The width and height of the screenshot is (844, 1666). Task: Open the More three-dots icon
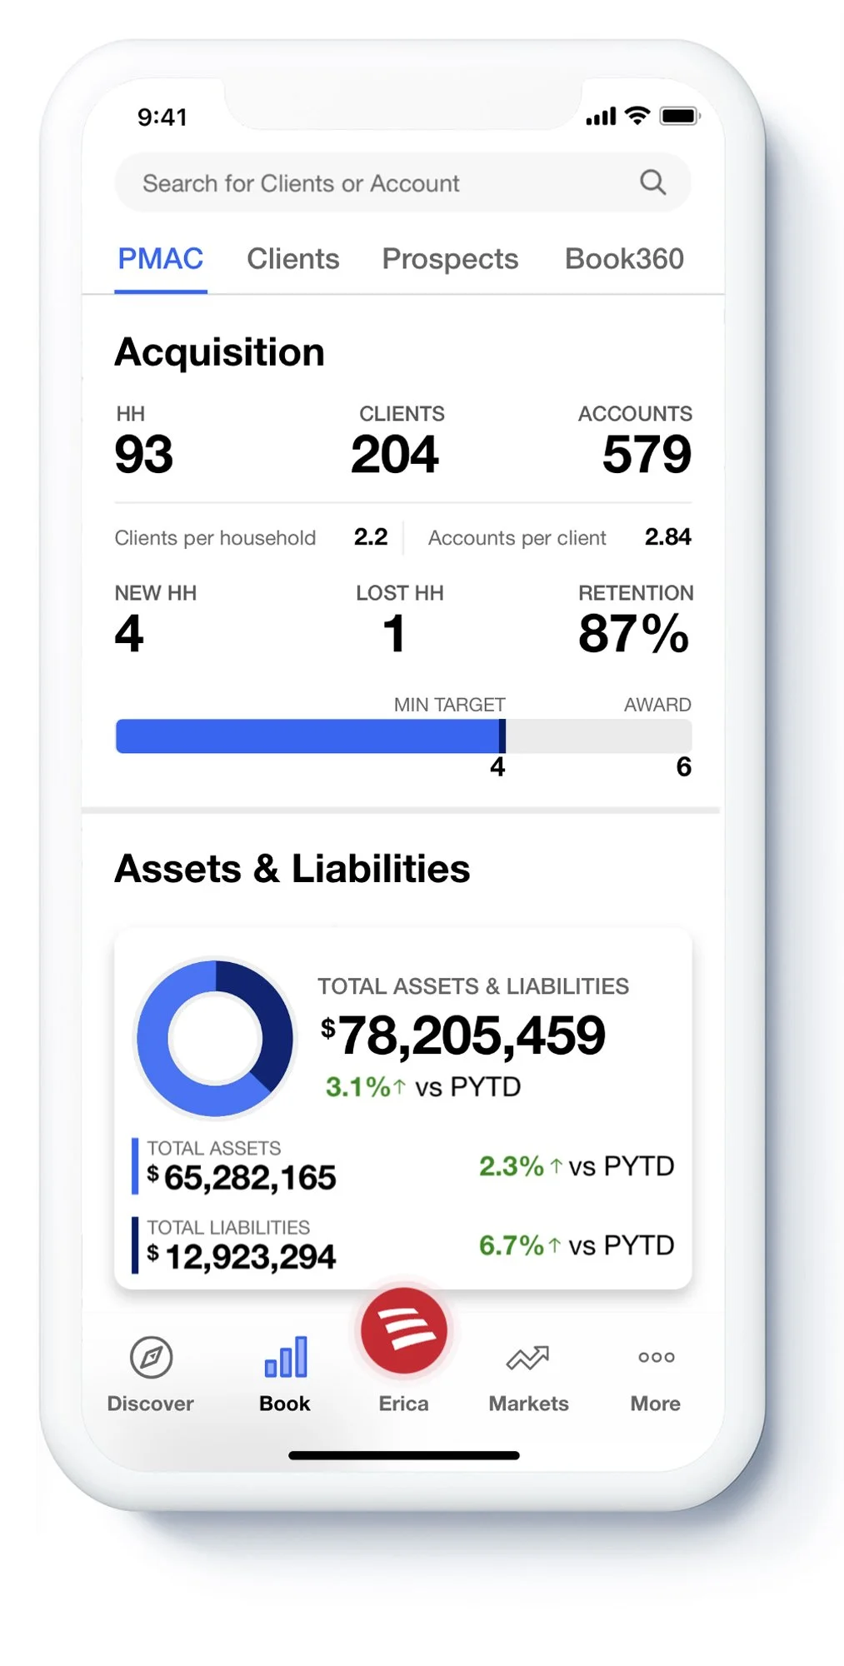[657, 1357]
